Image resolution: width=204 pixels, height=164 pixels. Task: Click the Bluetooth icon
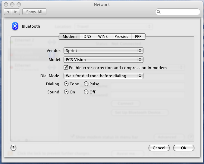(x=15, y=26)
